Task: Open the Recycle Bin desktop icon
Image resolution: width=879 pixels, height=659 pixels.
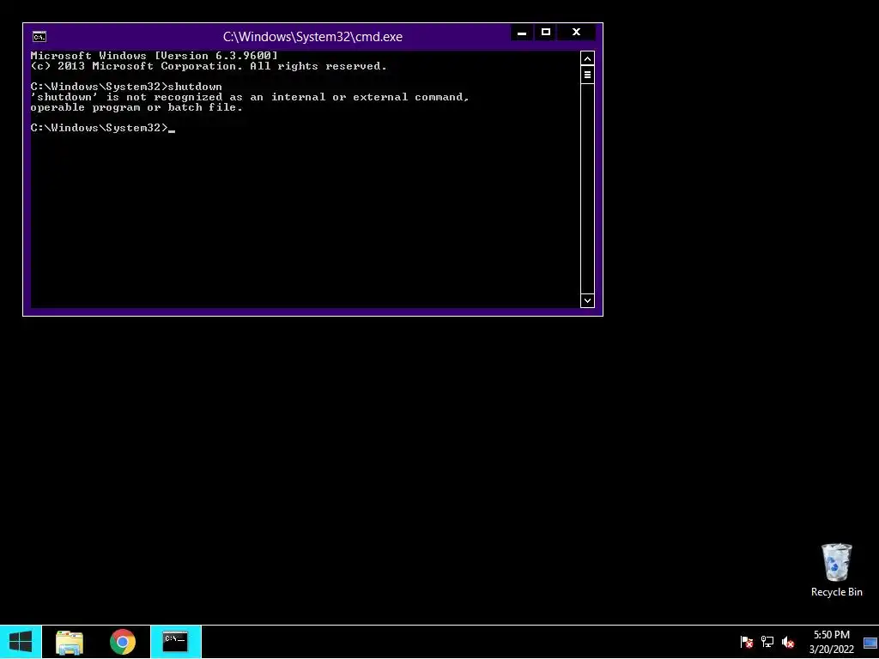Action: click(x=836, y=570)
